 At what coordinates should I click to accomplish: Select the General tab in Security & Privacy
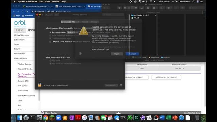pyautogui.click(x=65, y=22)
